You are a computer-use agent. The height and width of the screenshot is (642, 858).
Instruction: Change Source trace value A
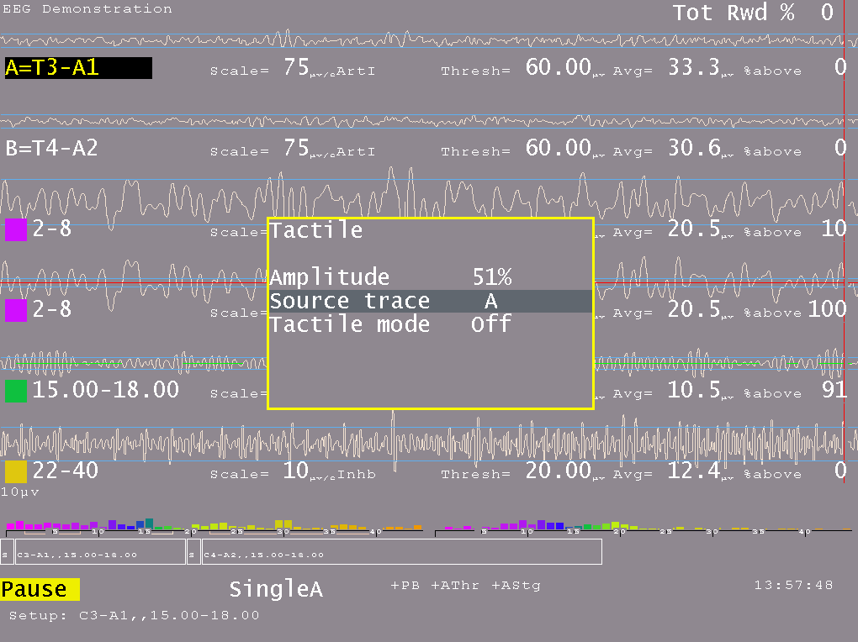(491, 301)
